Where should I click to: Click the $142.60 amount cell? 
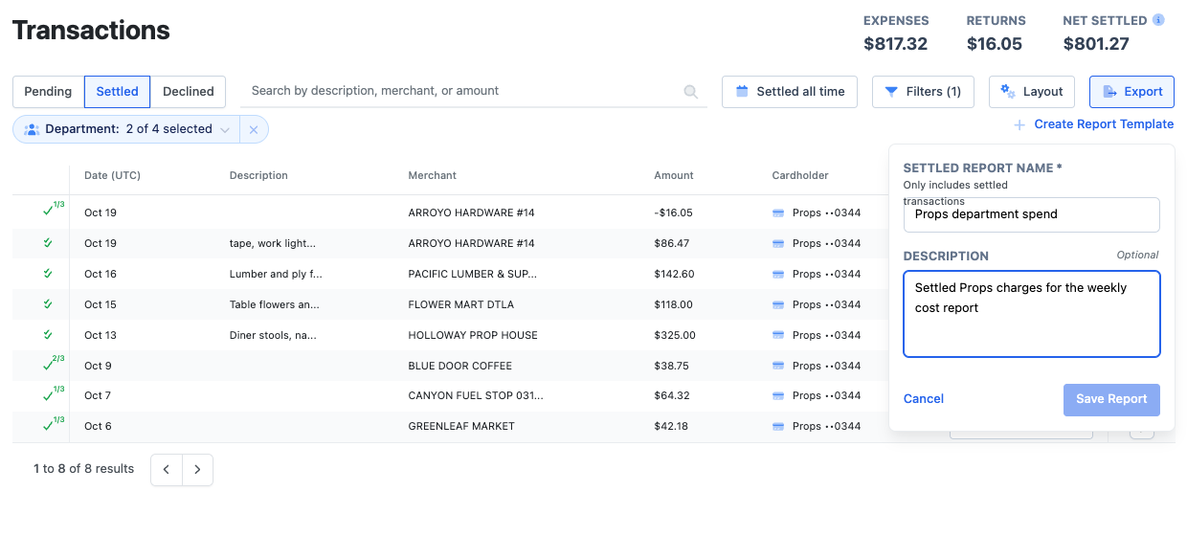pyautogui.click(x=675, y=274)
